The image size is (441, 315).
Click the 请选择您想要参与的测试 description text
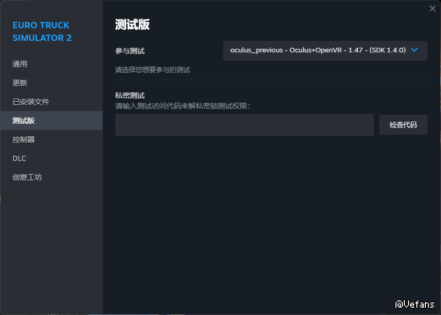tap(152, 70)
